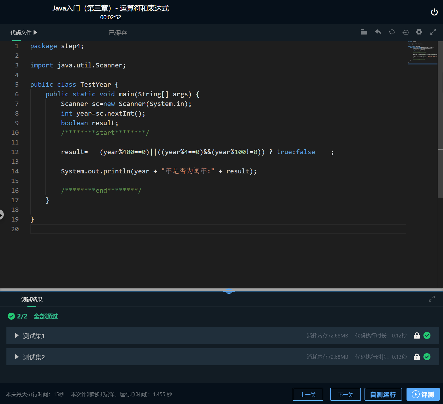Click the undo arrow in editor toolbar
The image size is (443, 404).
tap(378, 32)
